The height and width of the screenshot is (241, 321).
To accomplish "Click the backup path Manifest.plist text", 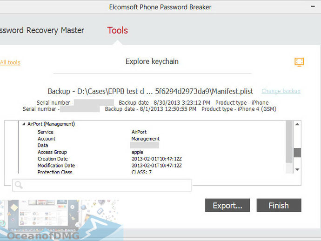I will (150, 91).
